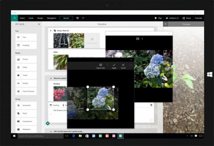Open File Explorer from taskbar
This screenshot has width=214, height=146.
click(x=80, y=136)
